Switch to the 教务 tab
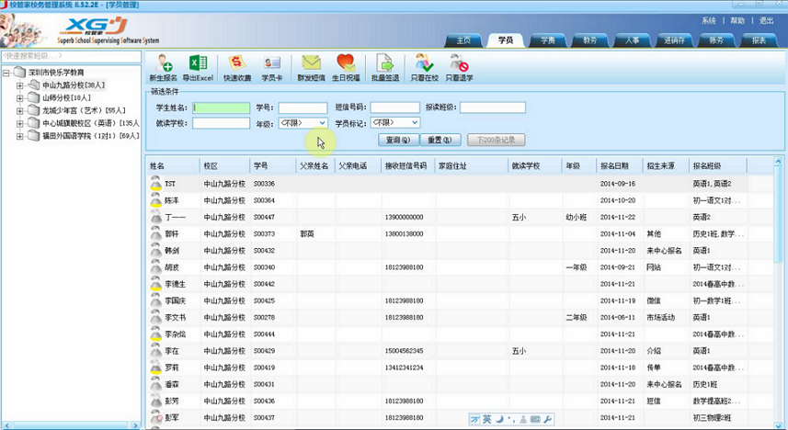The image size is (788, 430). tap(590, 40)
